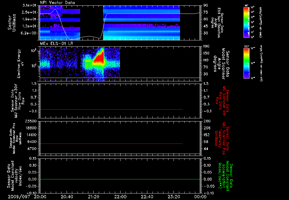
Task: Select the "NPI Vector Data" panel title
Action: click(x=58, y=3)
